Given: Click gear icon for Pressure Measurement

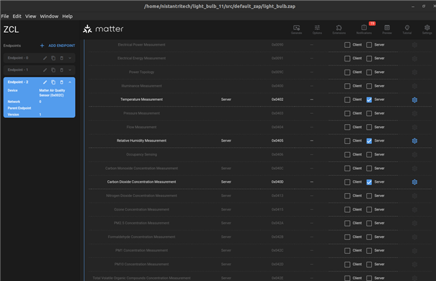Looking at the screenshot, I should pos(414,113).
